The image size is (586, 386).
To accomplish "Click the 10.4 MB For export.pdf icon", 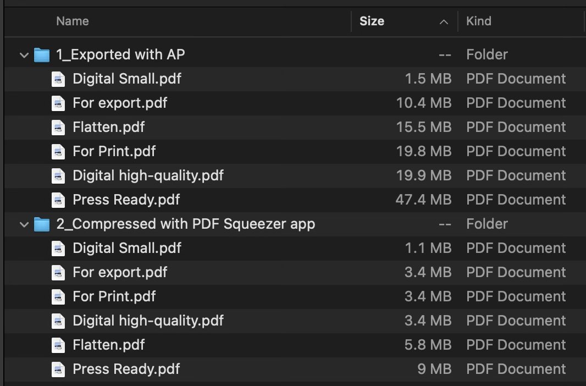I will (x=58, y=103).
